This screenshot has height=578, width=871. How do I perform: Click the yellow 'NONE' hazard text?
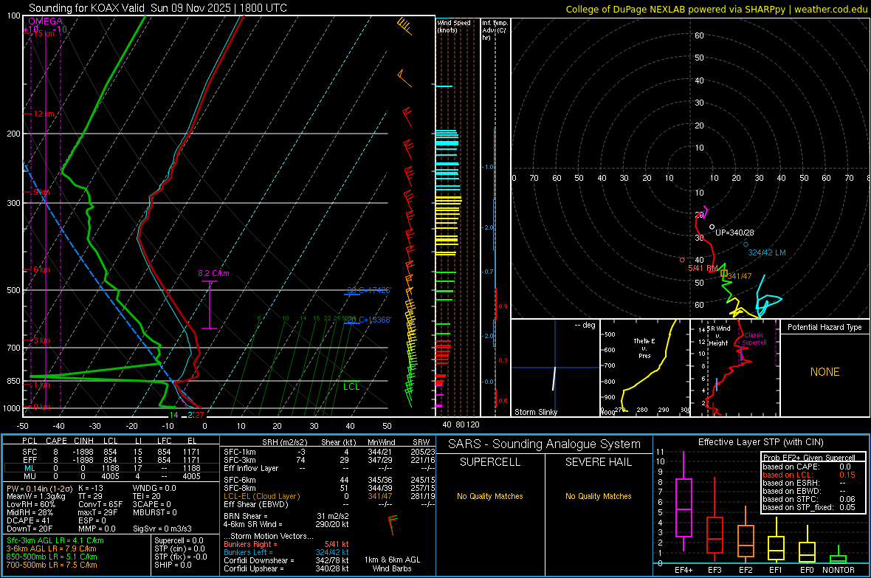click(x=824, y=372)
